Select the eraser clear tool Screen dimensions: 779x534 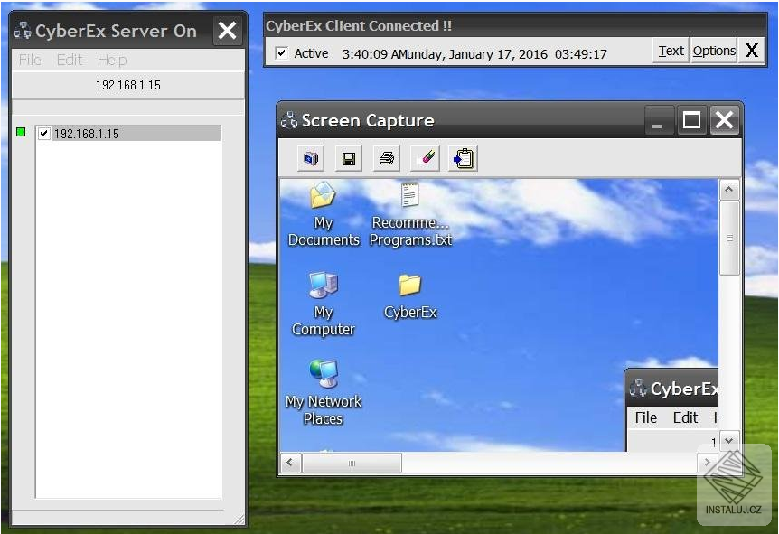click(425, 158)
